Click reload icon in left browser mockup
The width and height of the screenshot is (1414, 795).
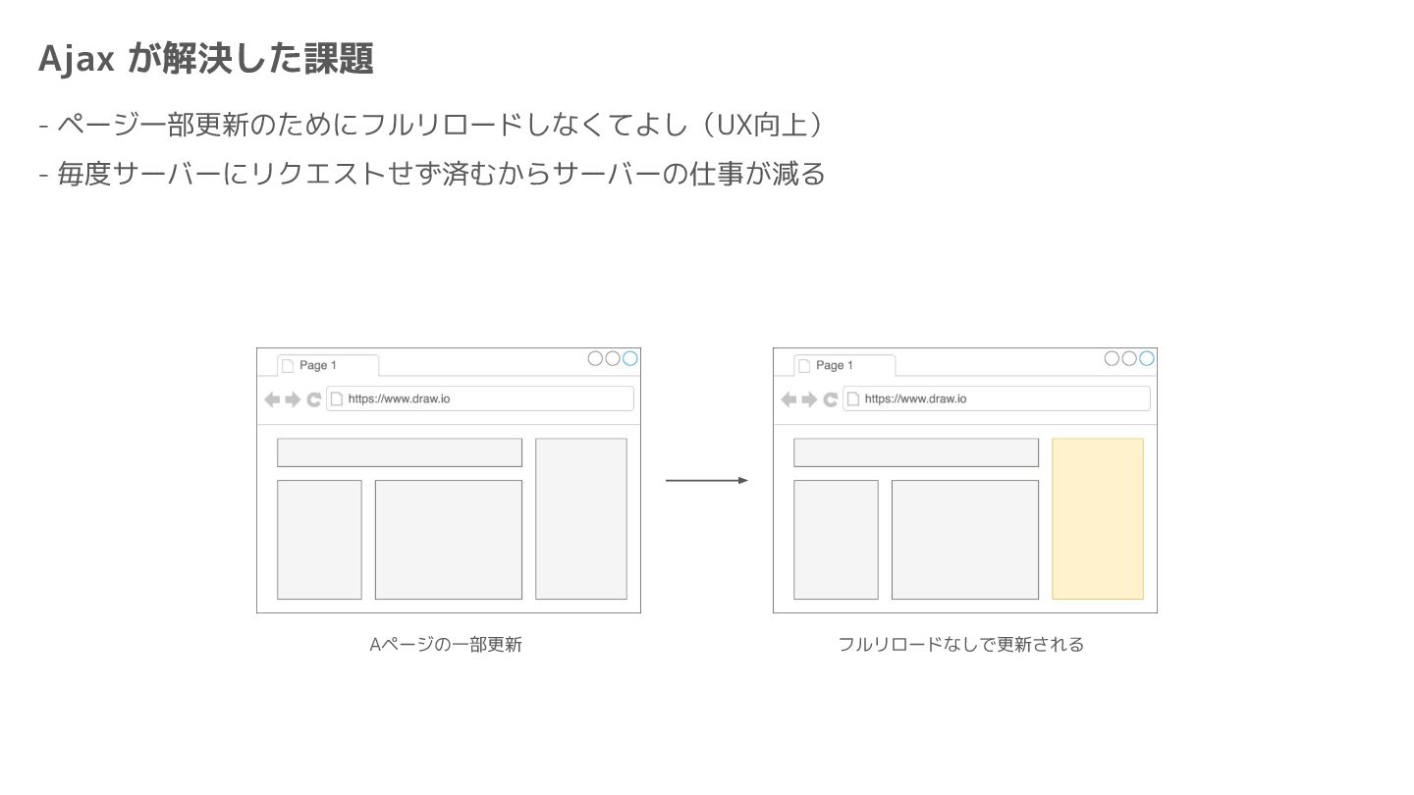(314, 399)
